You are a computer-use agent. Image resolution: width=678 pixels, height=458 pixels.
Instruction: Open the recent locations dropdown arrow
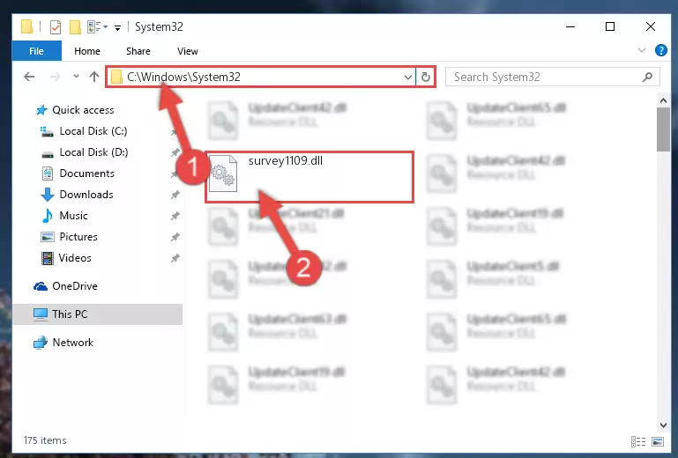pos(76,77)
